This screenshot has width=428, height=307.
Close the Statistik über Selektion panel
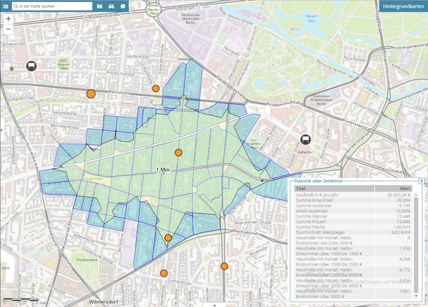click(421, 181)
